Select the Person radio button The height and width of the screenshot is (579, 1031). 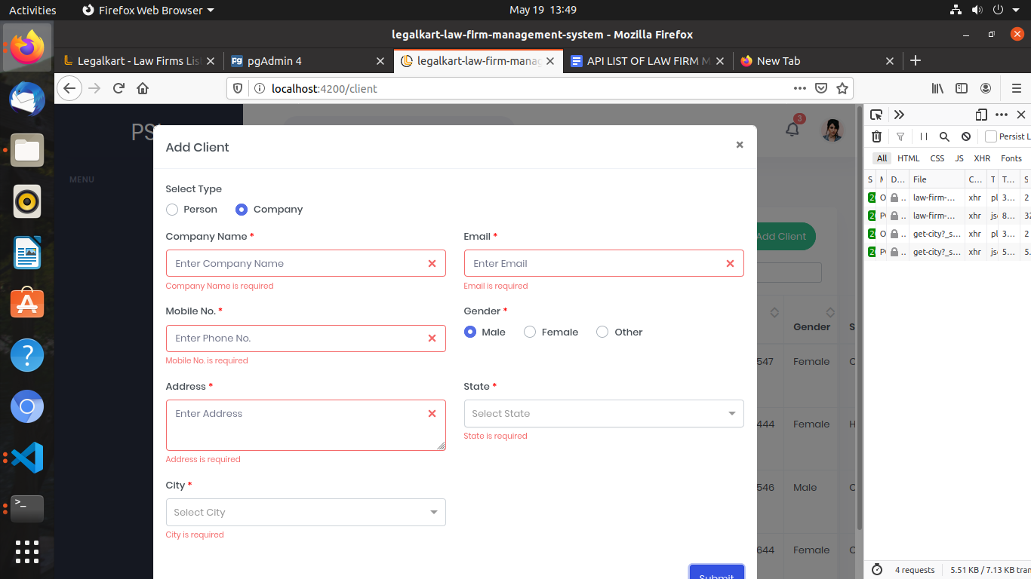172,210
